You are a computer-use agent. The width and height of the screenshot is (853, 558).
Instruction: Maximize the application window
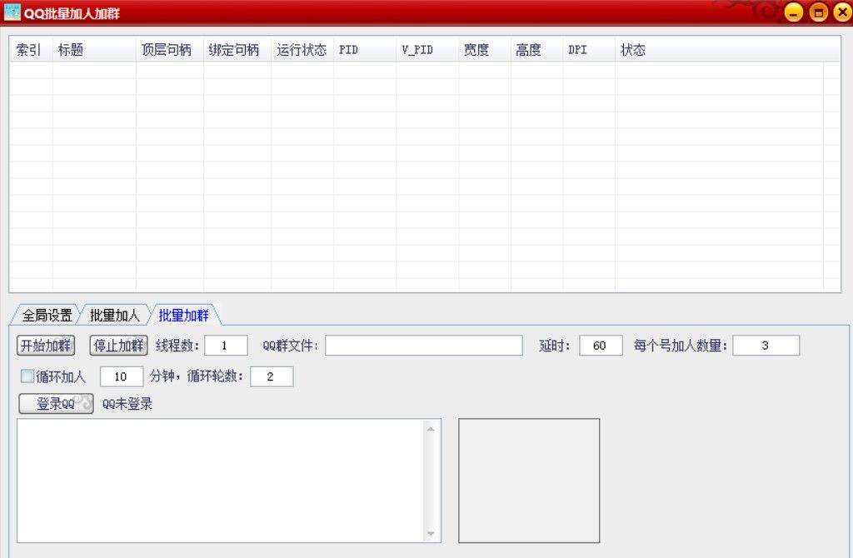coord(819,12)
